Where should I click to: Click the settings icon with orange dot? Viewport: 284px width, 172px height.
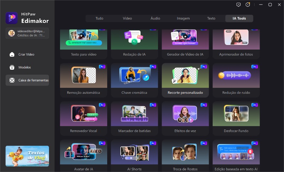(248, 5)
